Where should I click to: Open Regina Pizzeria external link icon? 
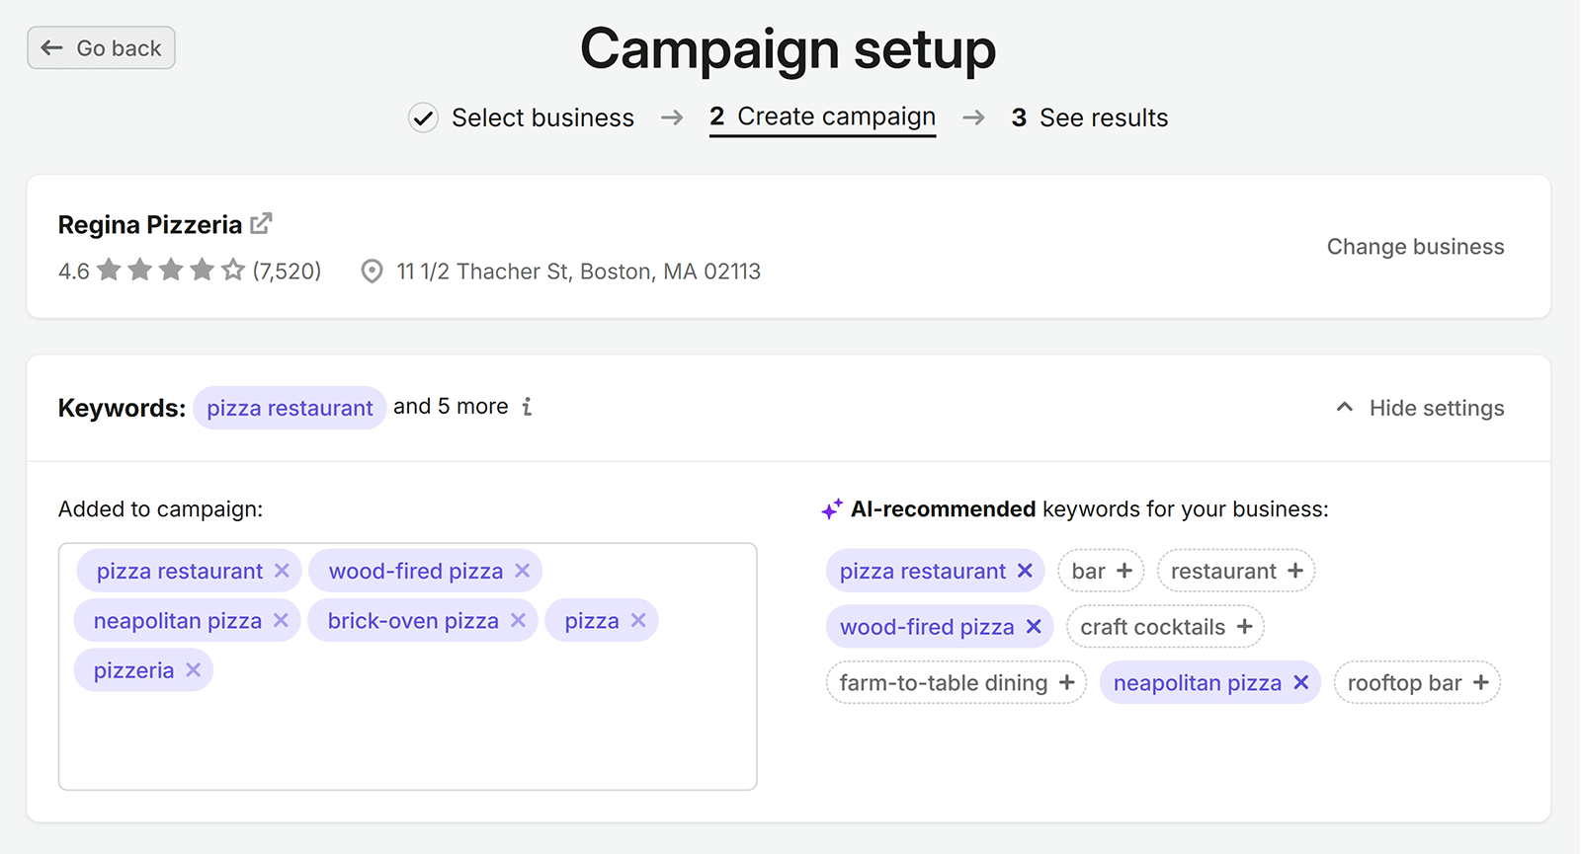261,224
